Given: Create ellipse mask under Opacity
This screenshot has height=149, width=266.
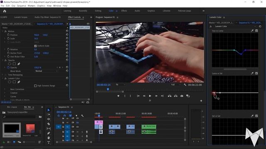Looking at the screenshot, I should (x=10, y=64).
